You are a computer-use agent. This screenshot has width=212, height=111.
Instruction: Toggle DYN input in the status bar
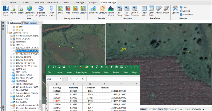click(x=166, y=109)
